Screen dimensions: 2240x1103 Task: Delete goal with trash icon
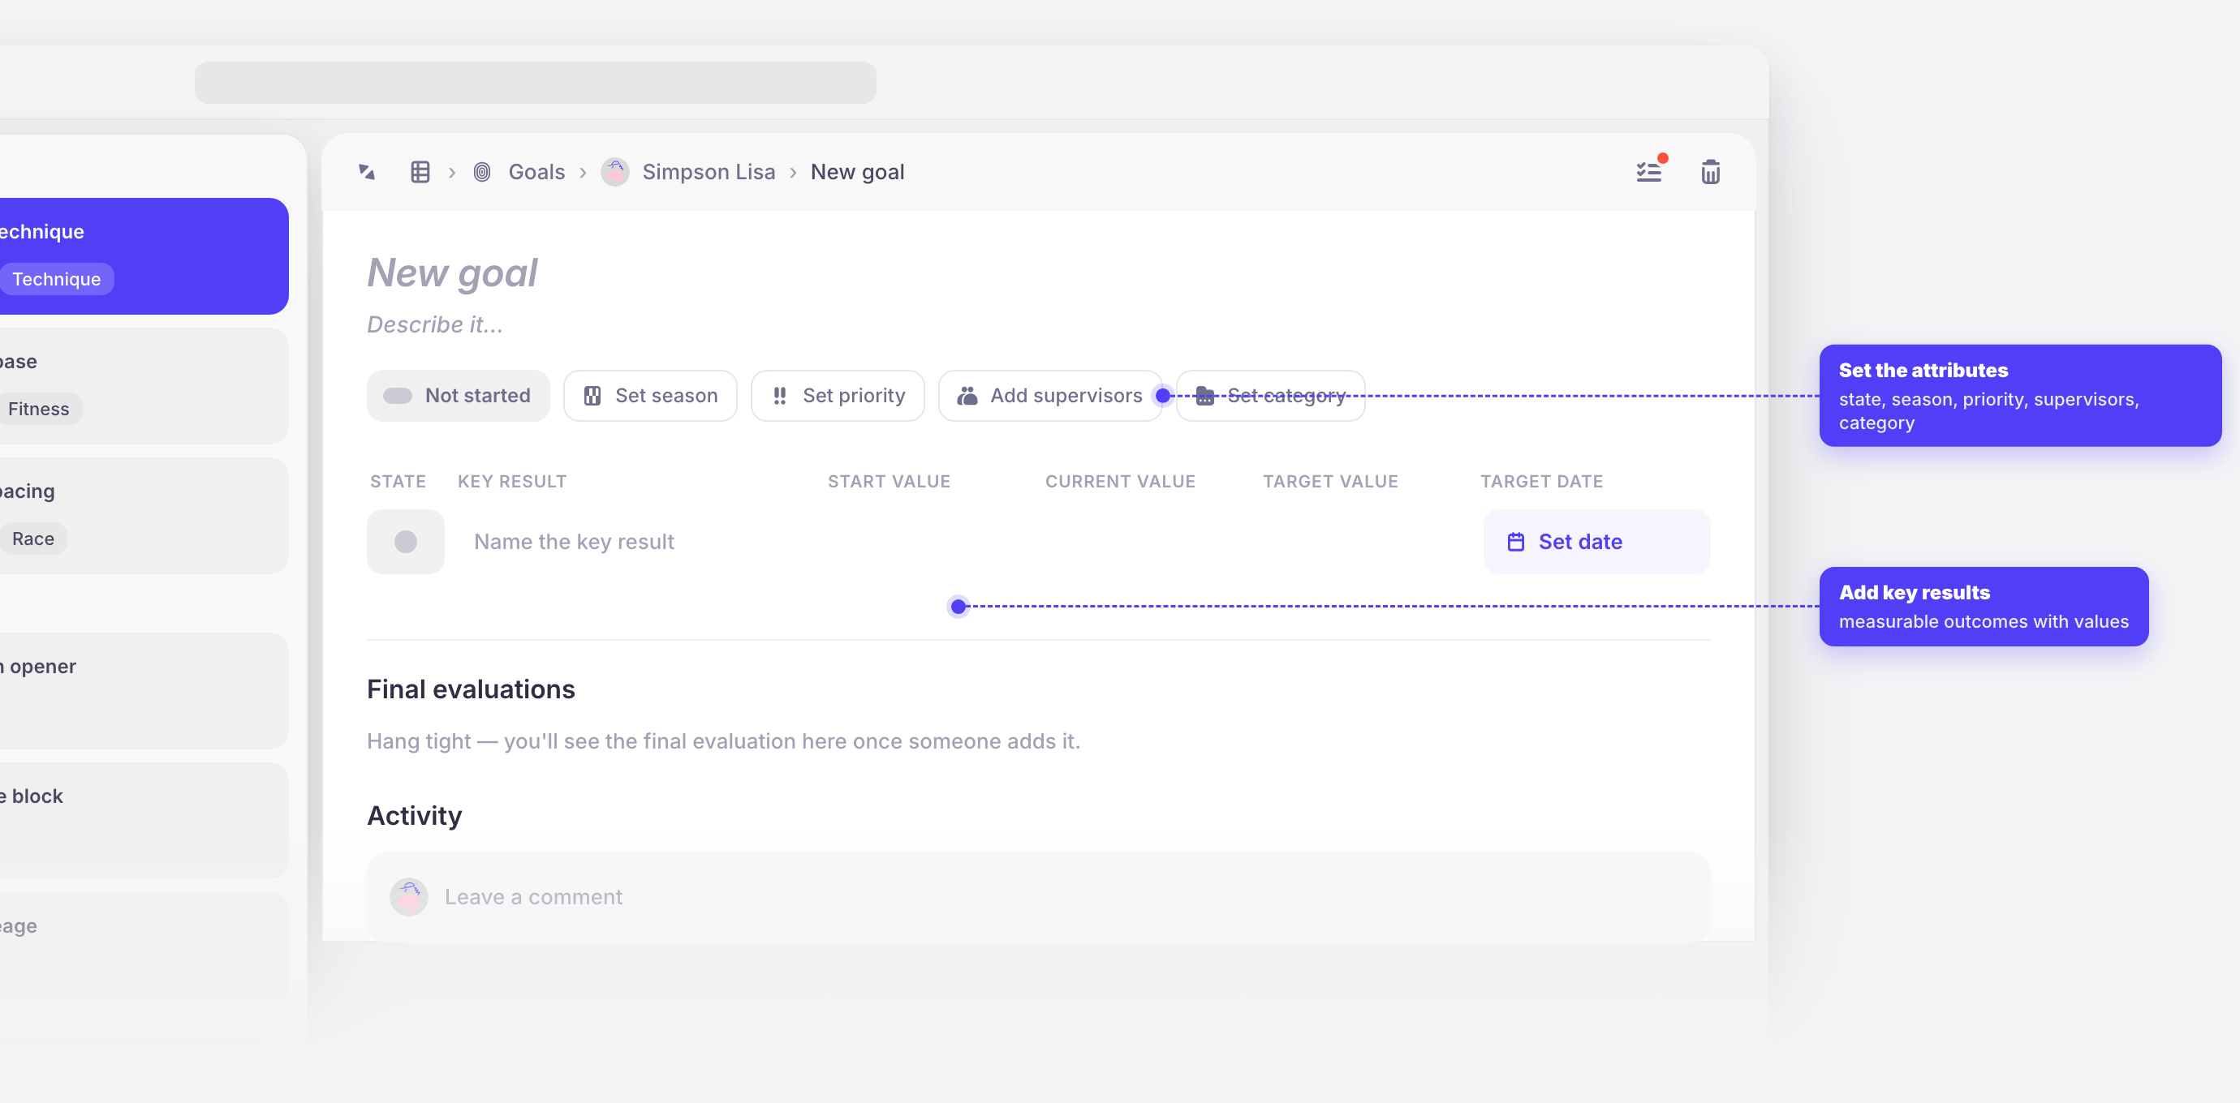(1711, 172)
